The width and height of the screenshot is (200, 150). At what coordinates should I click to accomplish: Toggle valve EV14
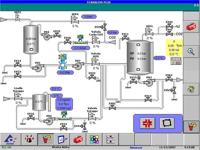click(17, 66)
